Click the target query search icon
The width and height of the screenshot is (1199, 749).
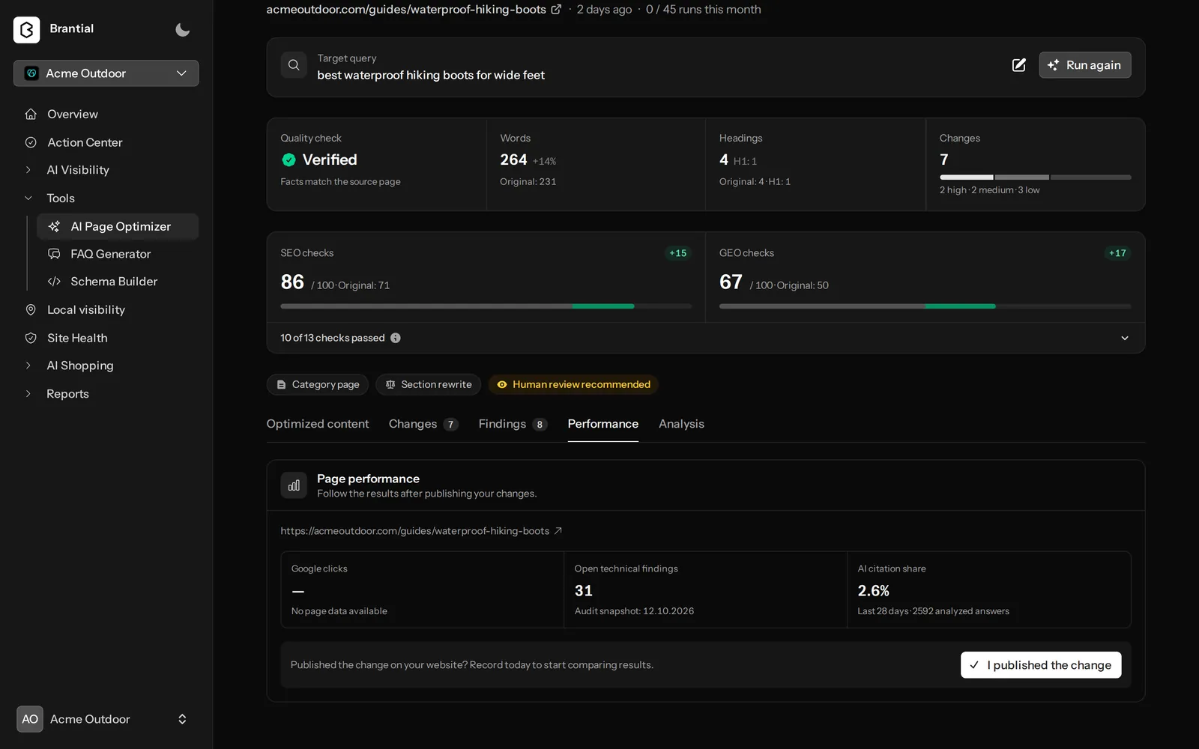coord(294,65)
